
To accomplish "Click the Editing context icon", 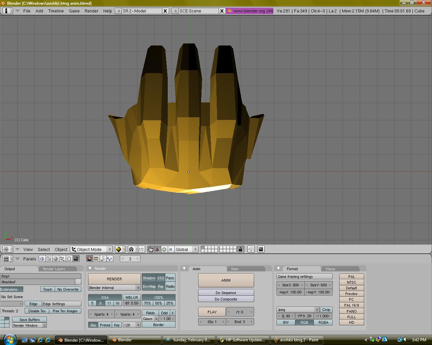I will (x=69, y=259).
